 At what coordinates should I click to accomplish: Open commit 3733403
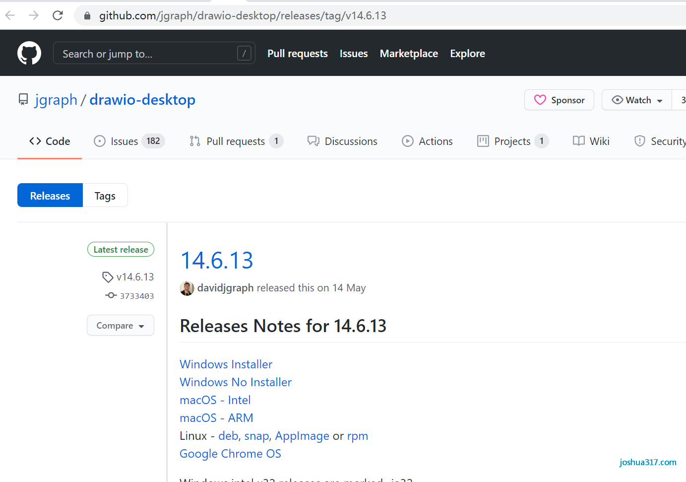click(x=137, y=296)
